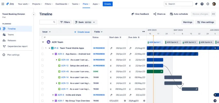Select the ADR-45 issue checkbox
This screenshot has width=219, height=103.
click(x=43, y=72)
